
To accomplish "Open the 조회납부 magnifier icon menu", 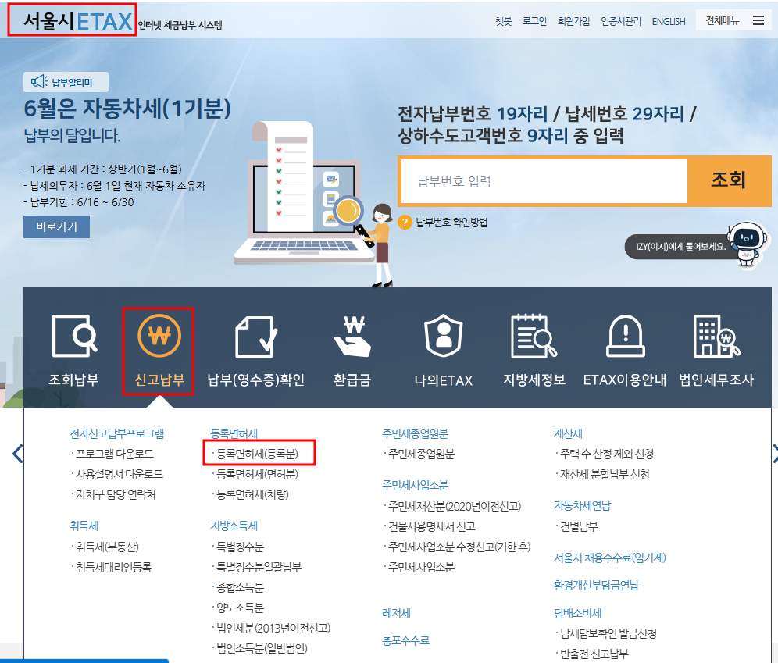I will pyautogui.click(x=74, y=336).
